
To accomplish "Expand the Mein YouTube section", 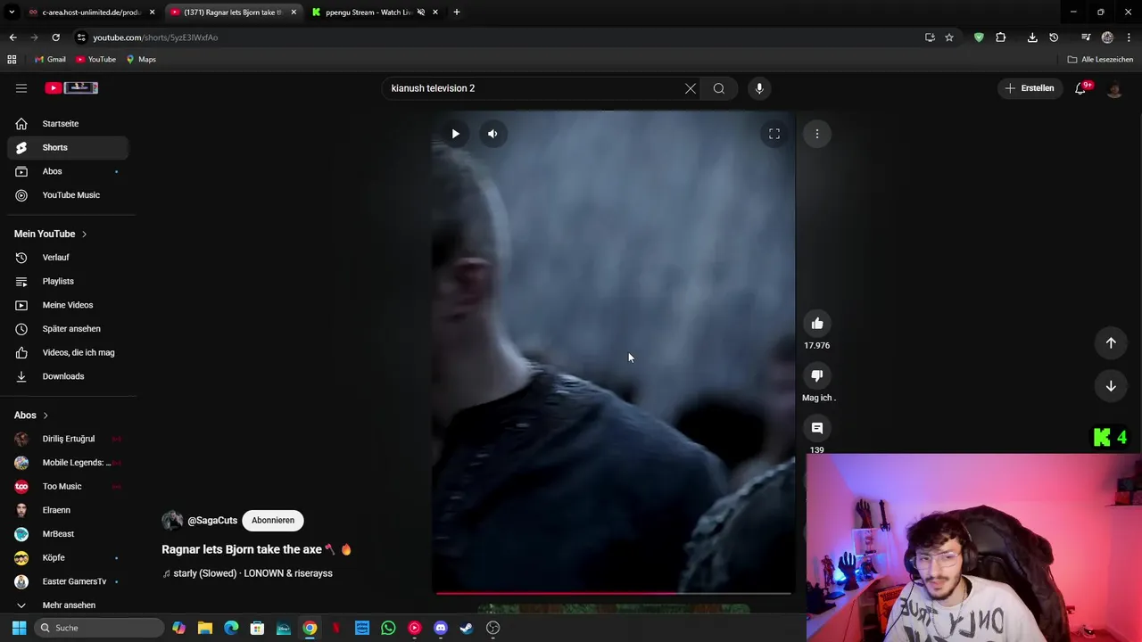I will click(51, 234).
